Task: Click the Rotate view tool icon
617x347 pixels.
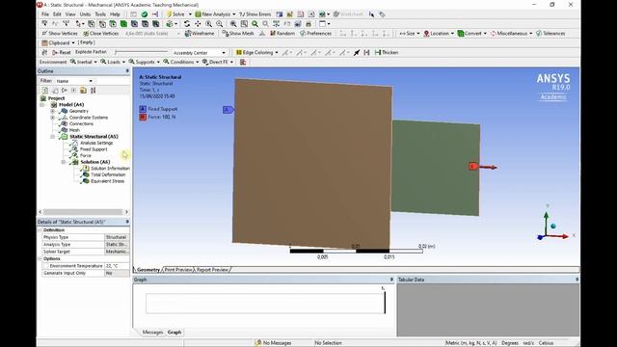Action: tap(187, 24)
